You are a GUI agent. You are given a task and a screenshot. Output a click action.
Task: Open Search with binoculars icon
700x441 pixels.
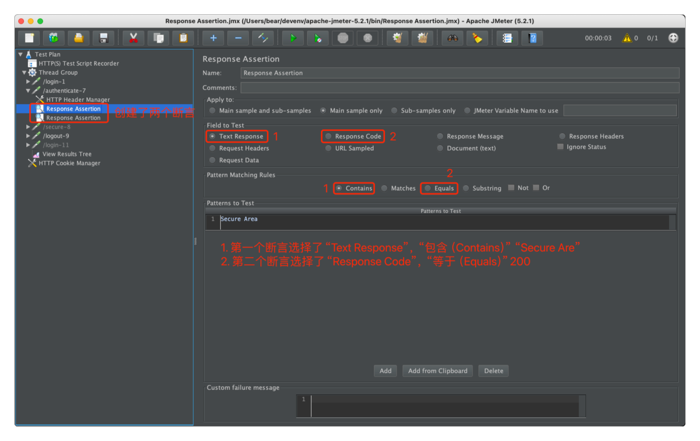(x=452, y=38)
